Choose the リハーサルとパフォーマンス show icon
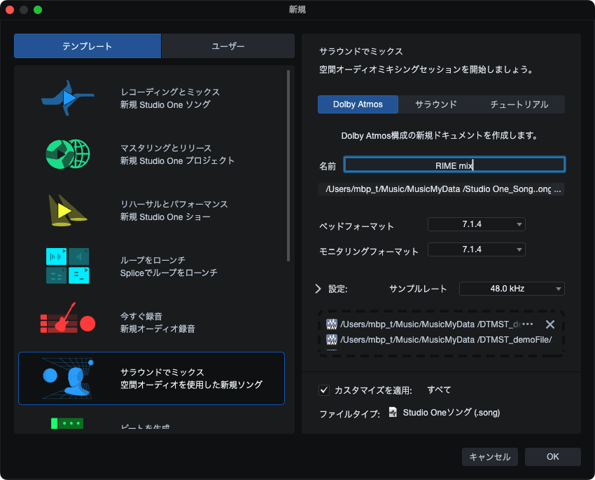 click(x=67, y=210)
